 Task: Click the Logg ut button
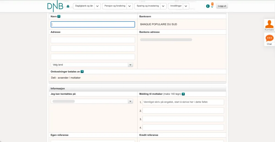(x=222, y=6)
